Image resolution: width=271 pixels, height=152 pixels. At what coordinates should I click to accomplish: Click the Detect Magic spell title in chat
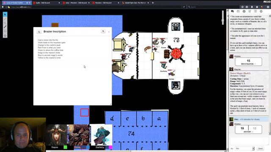[x=240, y=73]
